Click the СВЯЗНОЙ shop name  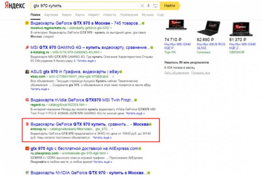tap(237, 52)
